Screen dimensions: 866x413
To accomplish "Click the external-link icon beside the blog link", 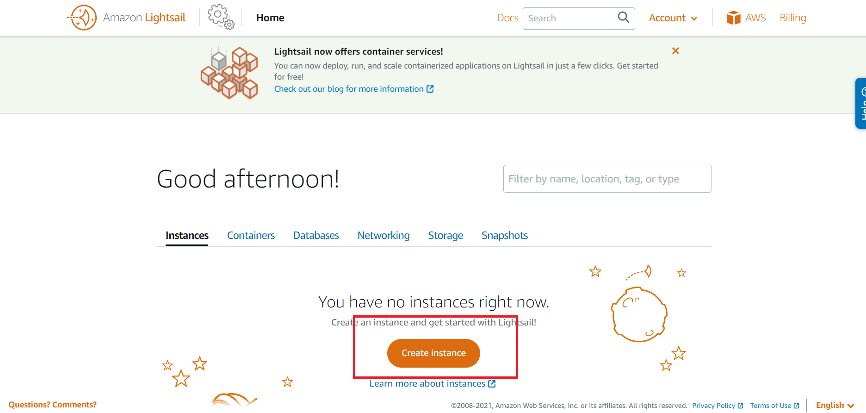I will point(430,89).
